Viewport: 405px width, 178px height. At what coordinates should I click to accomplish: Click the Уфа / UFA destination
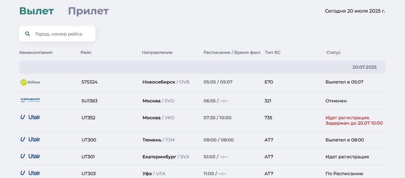[154, 174]
